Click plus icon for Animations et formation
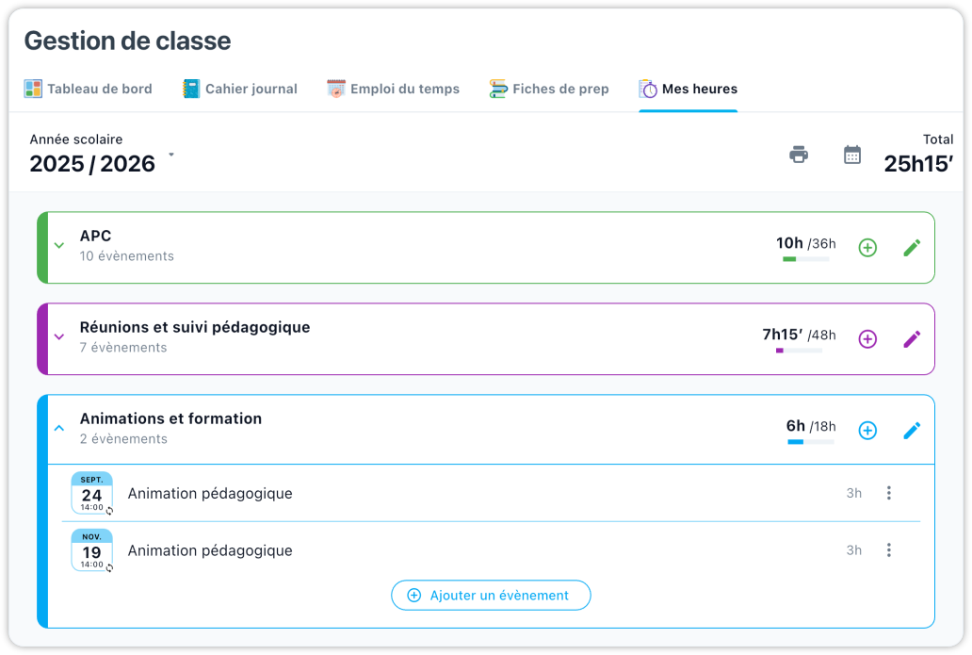Viewport: 972px width, 655px height. point(867,431)
